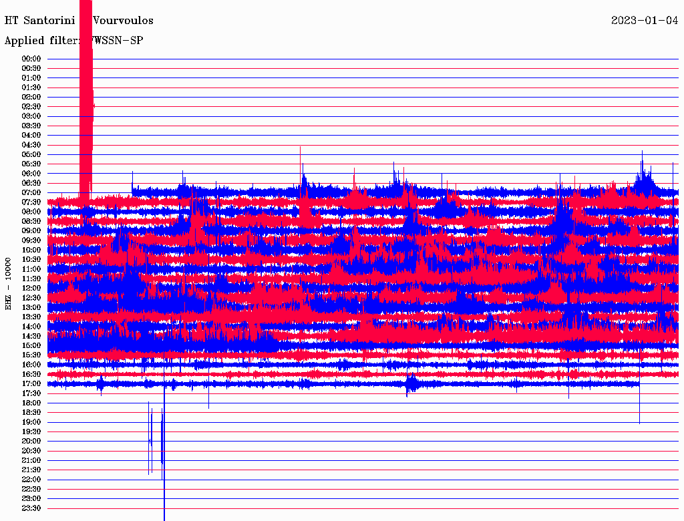This screenshot has width=684, height=521.
Task: Click the 18:00 time label
Action: tap(31, 403)
